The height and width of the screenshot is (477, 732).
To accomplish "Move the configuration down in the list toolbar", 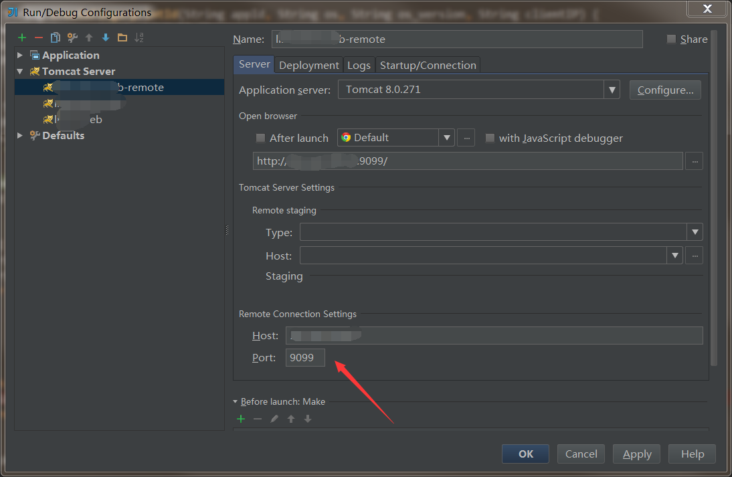I will click(x=106, y=38).
